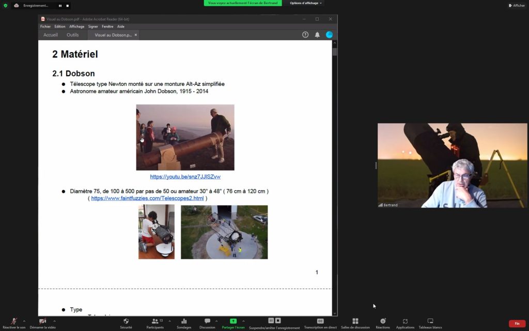Open the Participants panel
This screenshot has height=331, width=529.
coord(155,323)
